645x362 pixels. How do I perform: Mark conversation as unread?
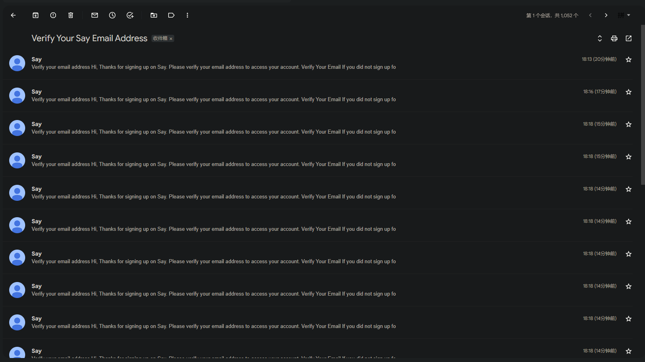click(95, 15)
